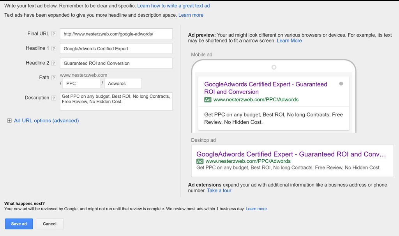Image resolution: width=399 pixels, height=236 pixels.
Task: Open Learn more about ad review
Action: (x=256, y=209)
